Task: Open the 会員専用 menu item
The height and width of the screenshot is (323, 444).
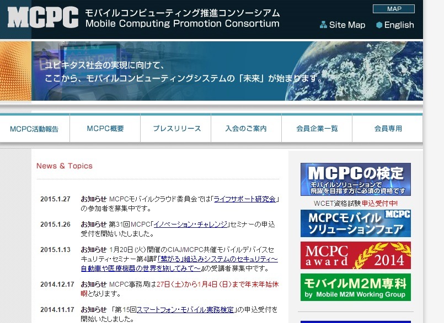Action: (x=388, y=129)
